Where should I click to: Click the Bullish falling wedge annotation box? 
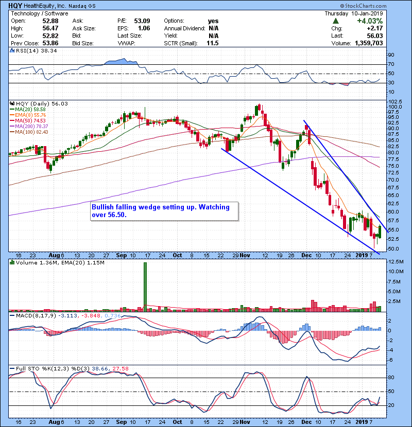click(164, 211)
